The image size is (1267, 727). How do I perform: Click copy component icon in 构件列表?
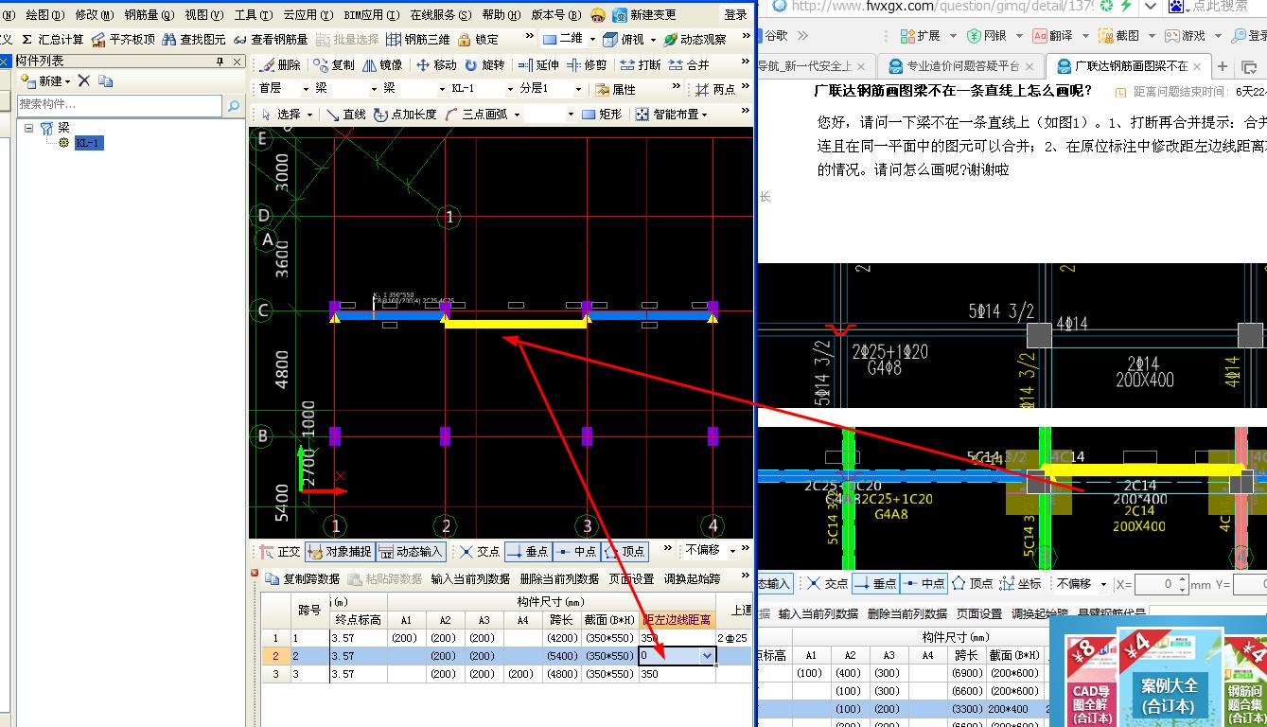pos(106,81)
